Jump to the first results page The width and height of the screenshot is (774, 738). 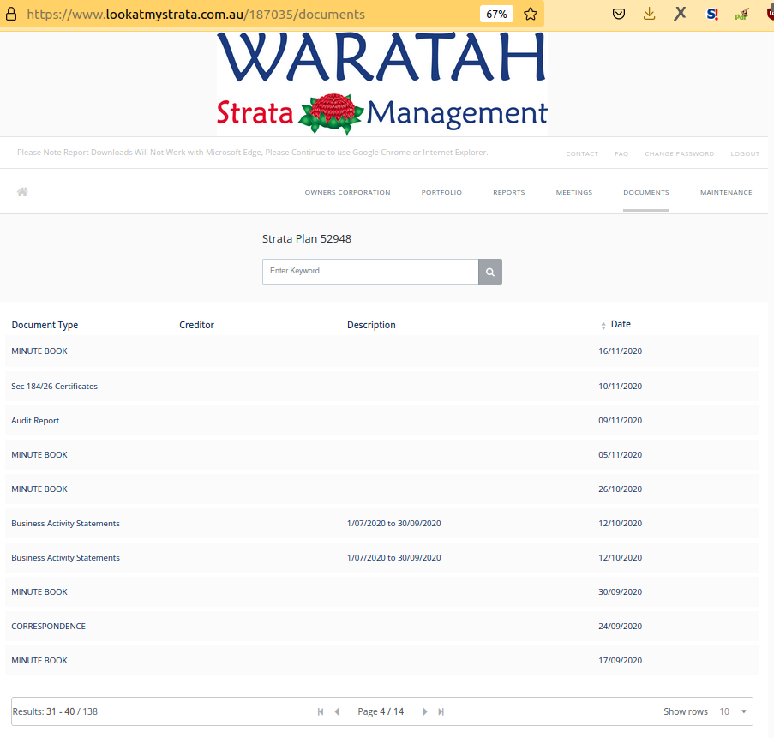[321, 711]
